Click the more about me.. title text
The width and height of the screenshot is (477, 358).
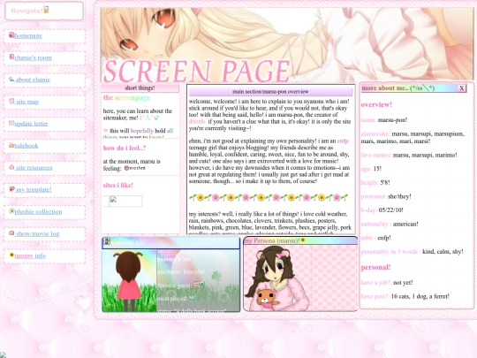pyautogui.click(x=398, y=88)
